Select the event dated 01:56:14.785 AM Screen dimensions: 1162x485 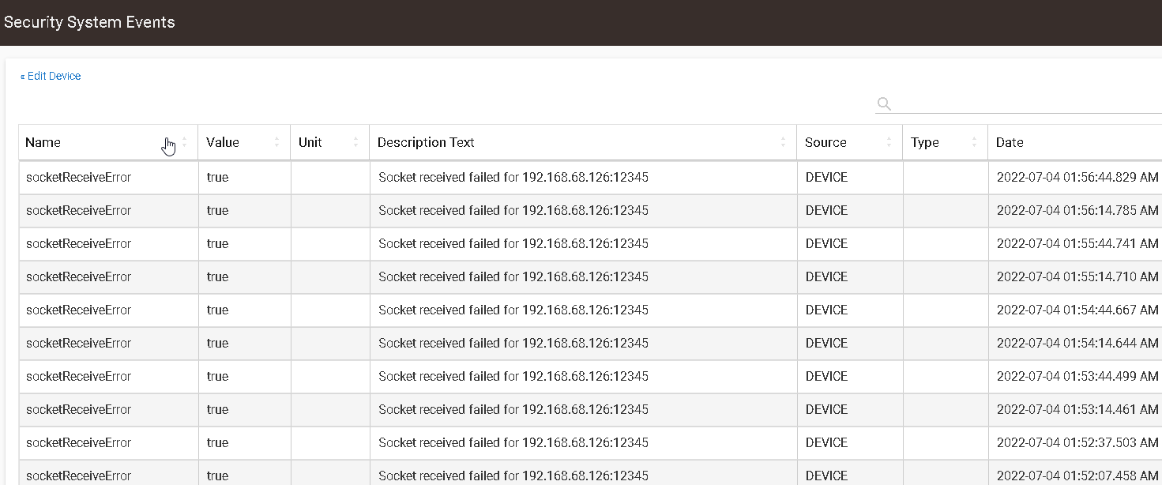[590, 211]
